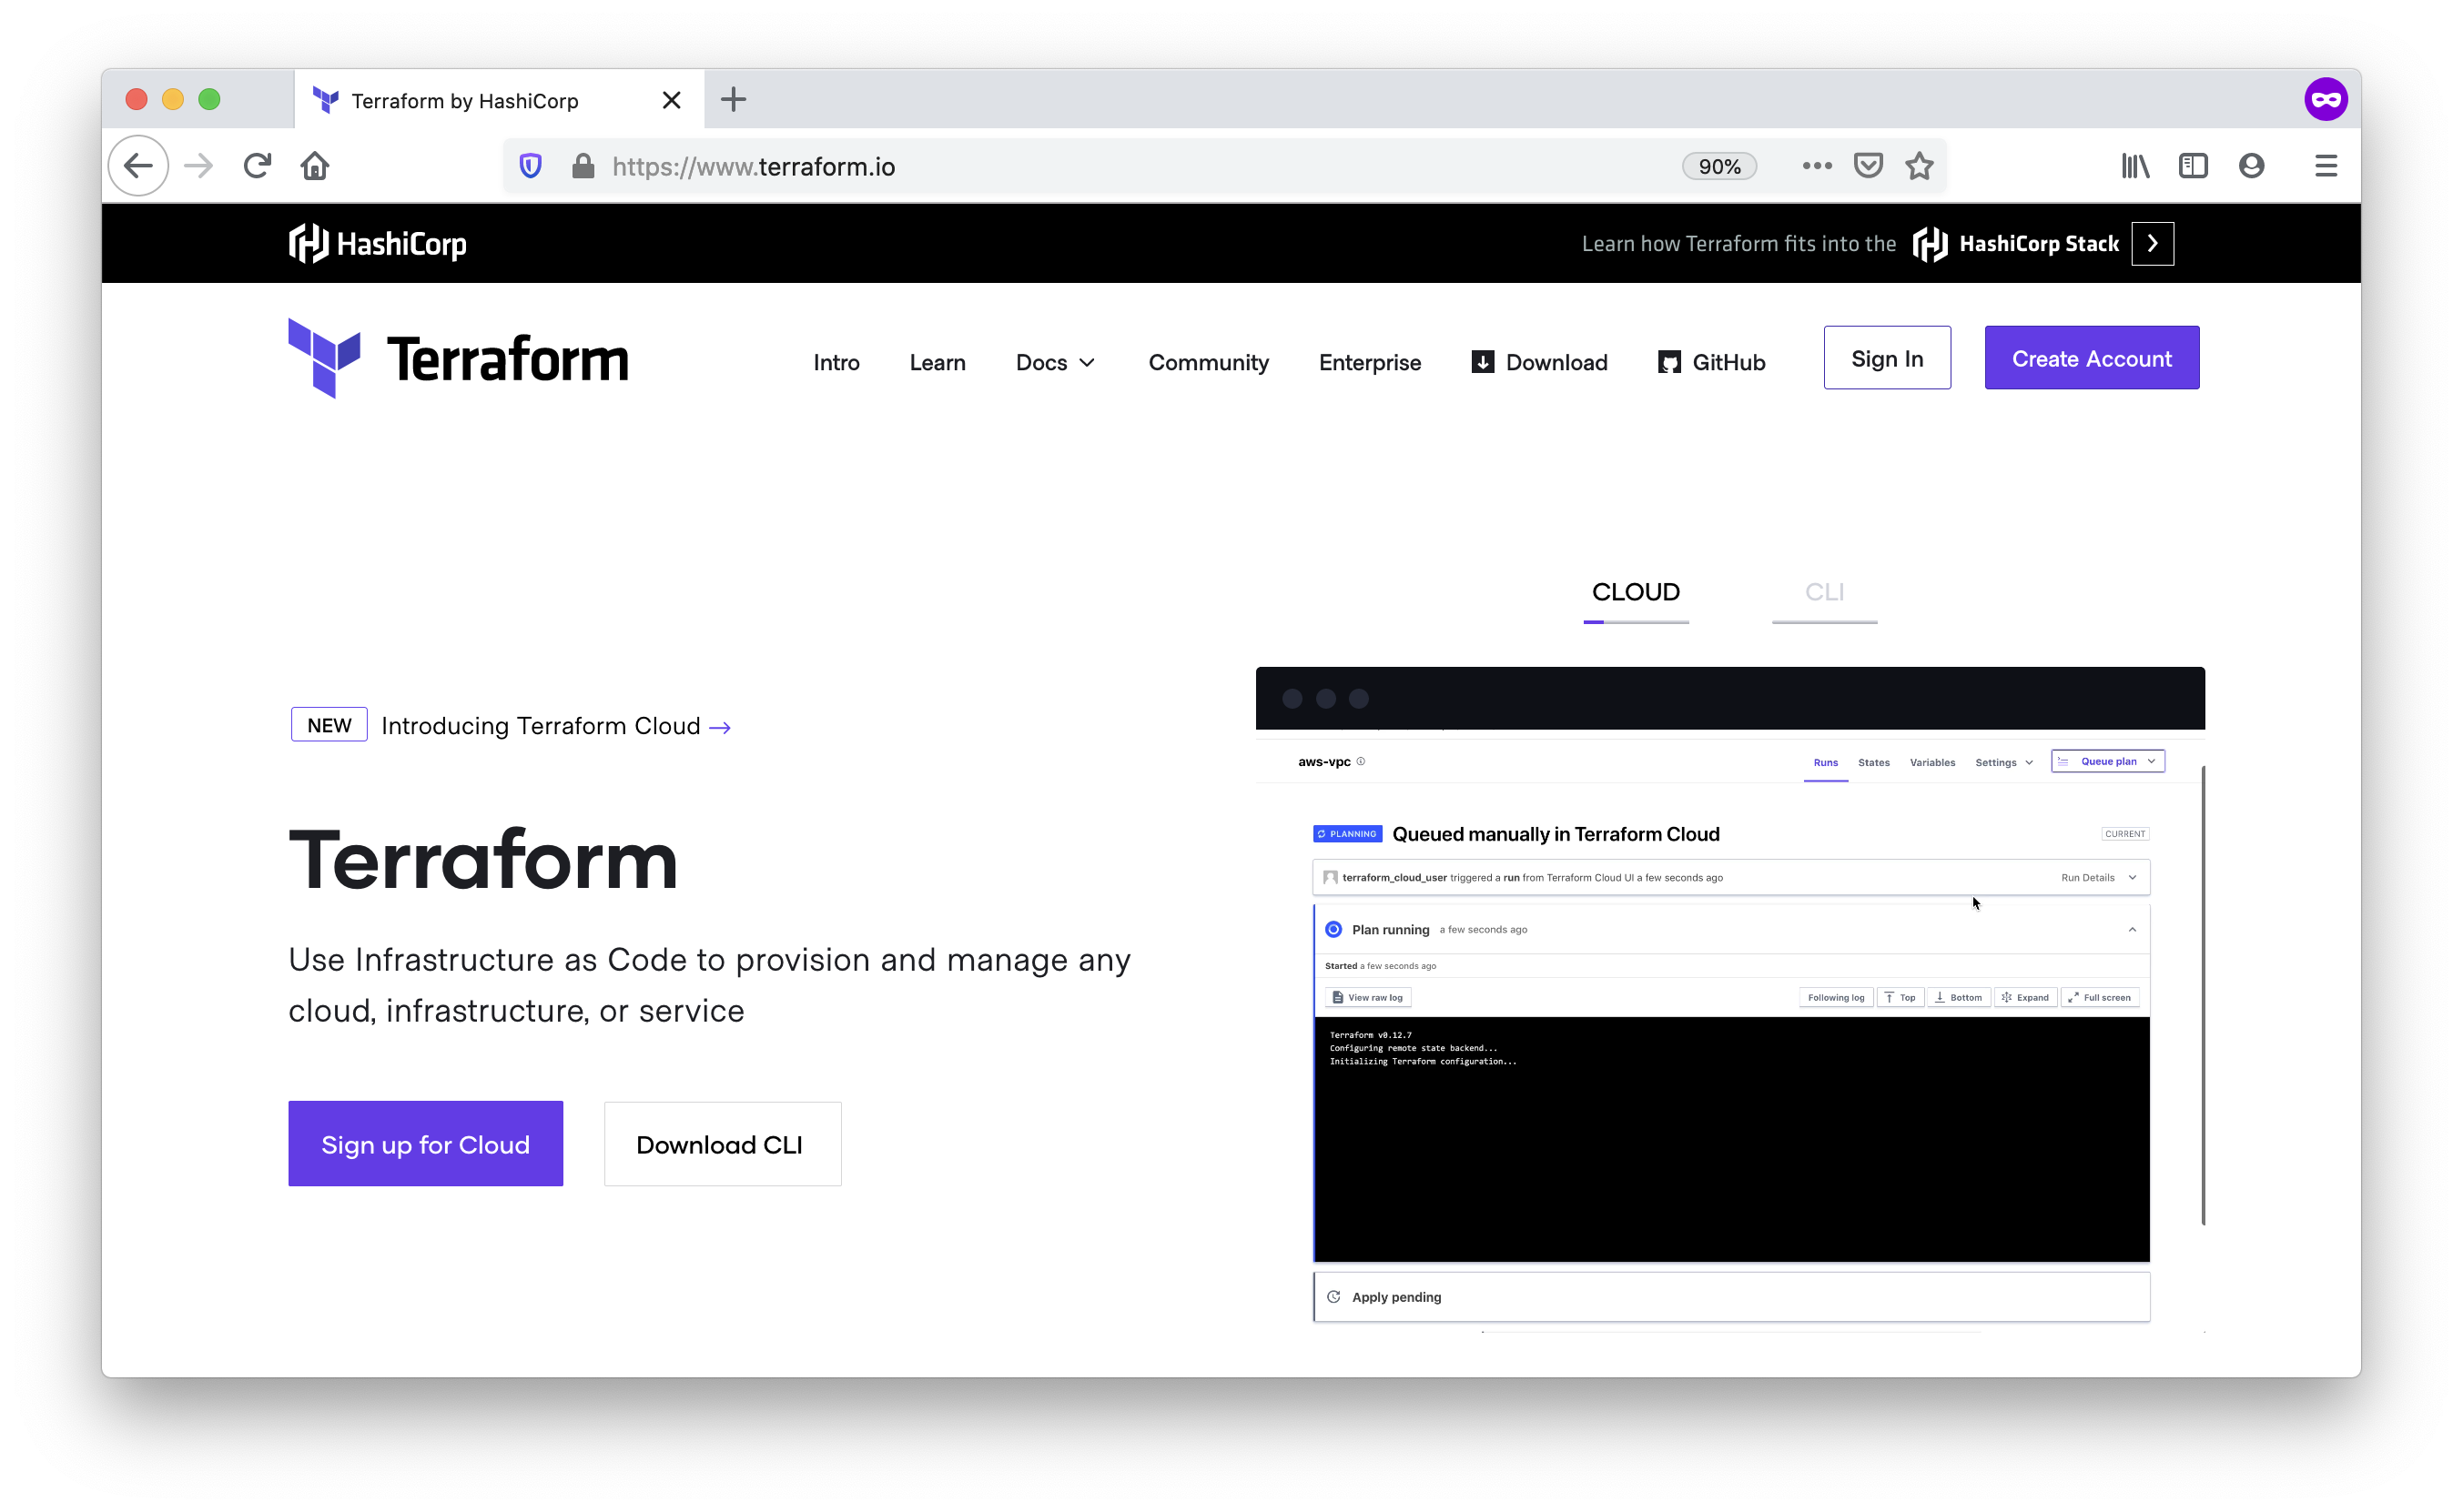
Task: Click the Download CLI button
Action: click(x=721, y=1144)
